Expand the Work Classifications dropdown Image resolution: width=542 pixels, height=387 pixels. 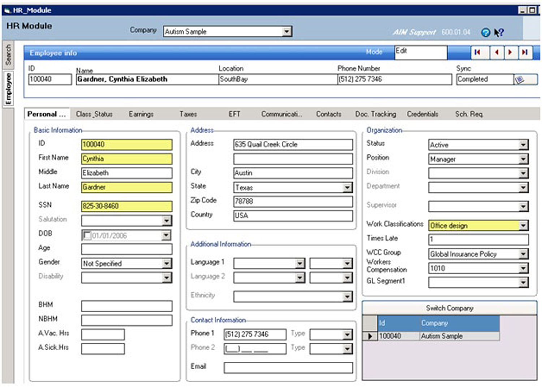(x=523, y=226)
